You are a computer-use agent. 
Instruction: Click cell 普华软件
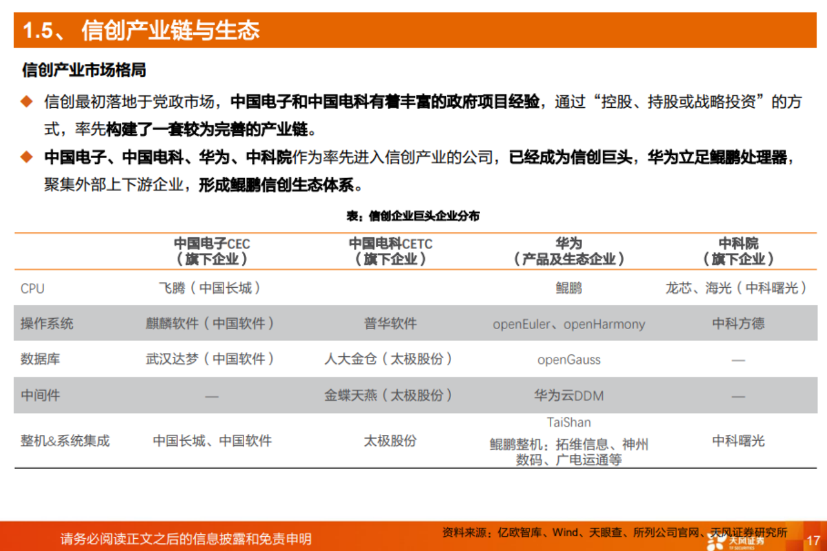click(390, 323)
